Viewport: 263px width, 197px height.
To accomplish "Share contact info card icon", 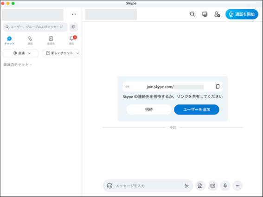I will pyautogui.click(x=213, y=186).
